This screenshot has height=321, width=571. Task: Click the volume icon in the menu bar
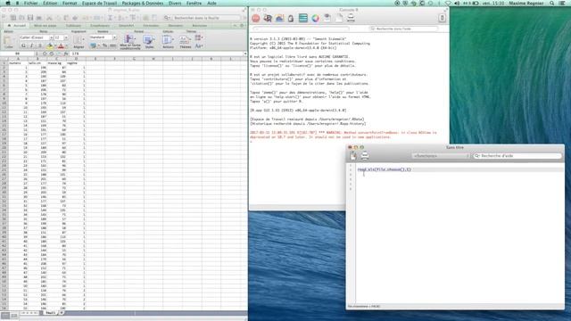pyautogui.click(x=457, y=3)
